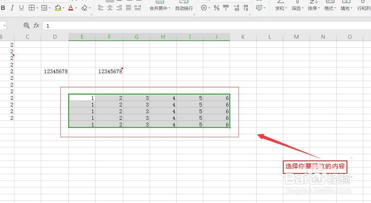Open currency format dropdown arrow

(209, 8)
